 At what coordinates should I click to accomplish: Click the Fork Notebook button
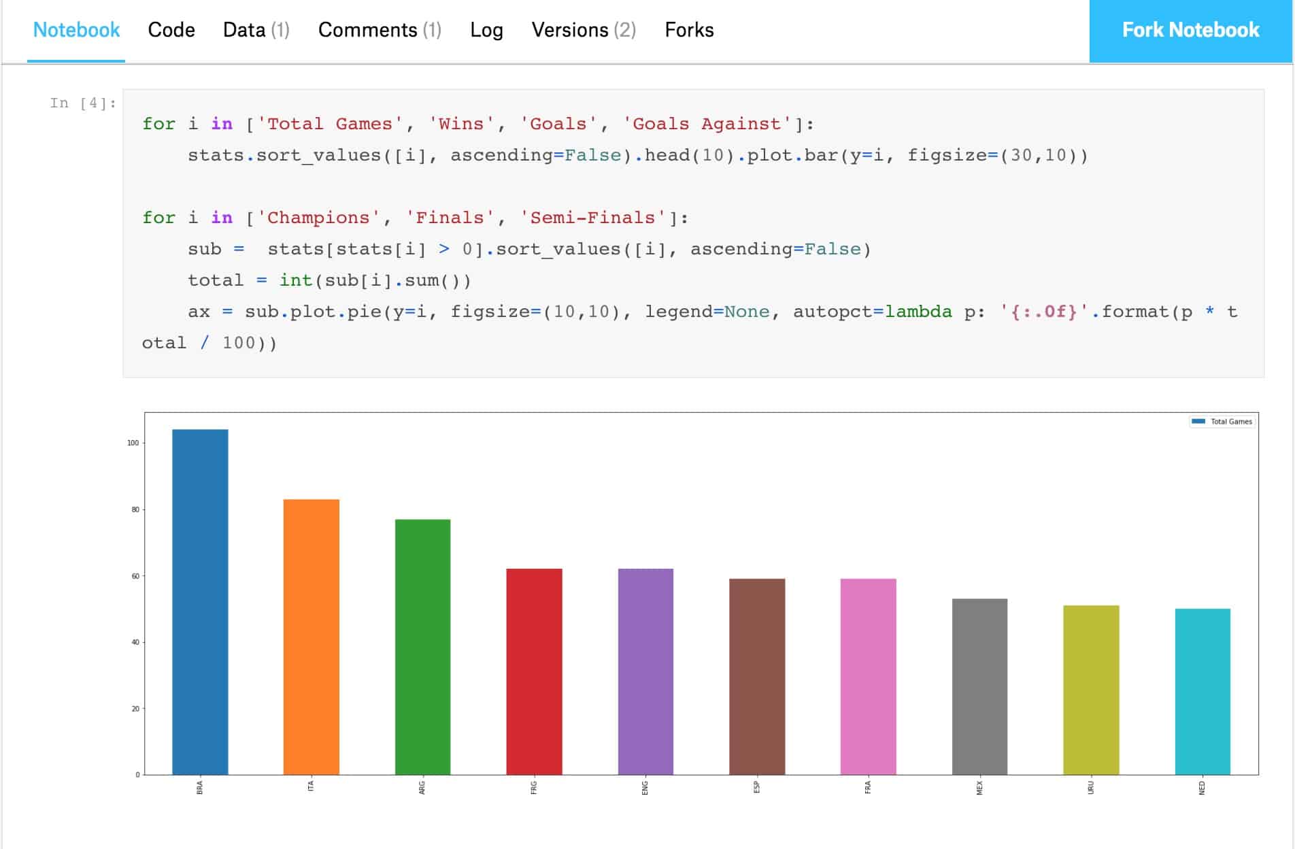tap(1190, 30)
